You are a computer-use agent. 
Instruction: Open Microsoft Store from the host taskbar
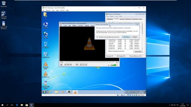pyautogui.click(x=27, y=105)
